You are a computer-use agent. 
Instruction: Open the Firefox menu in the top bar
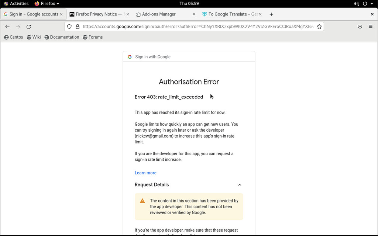[47, 3]
